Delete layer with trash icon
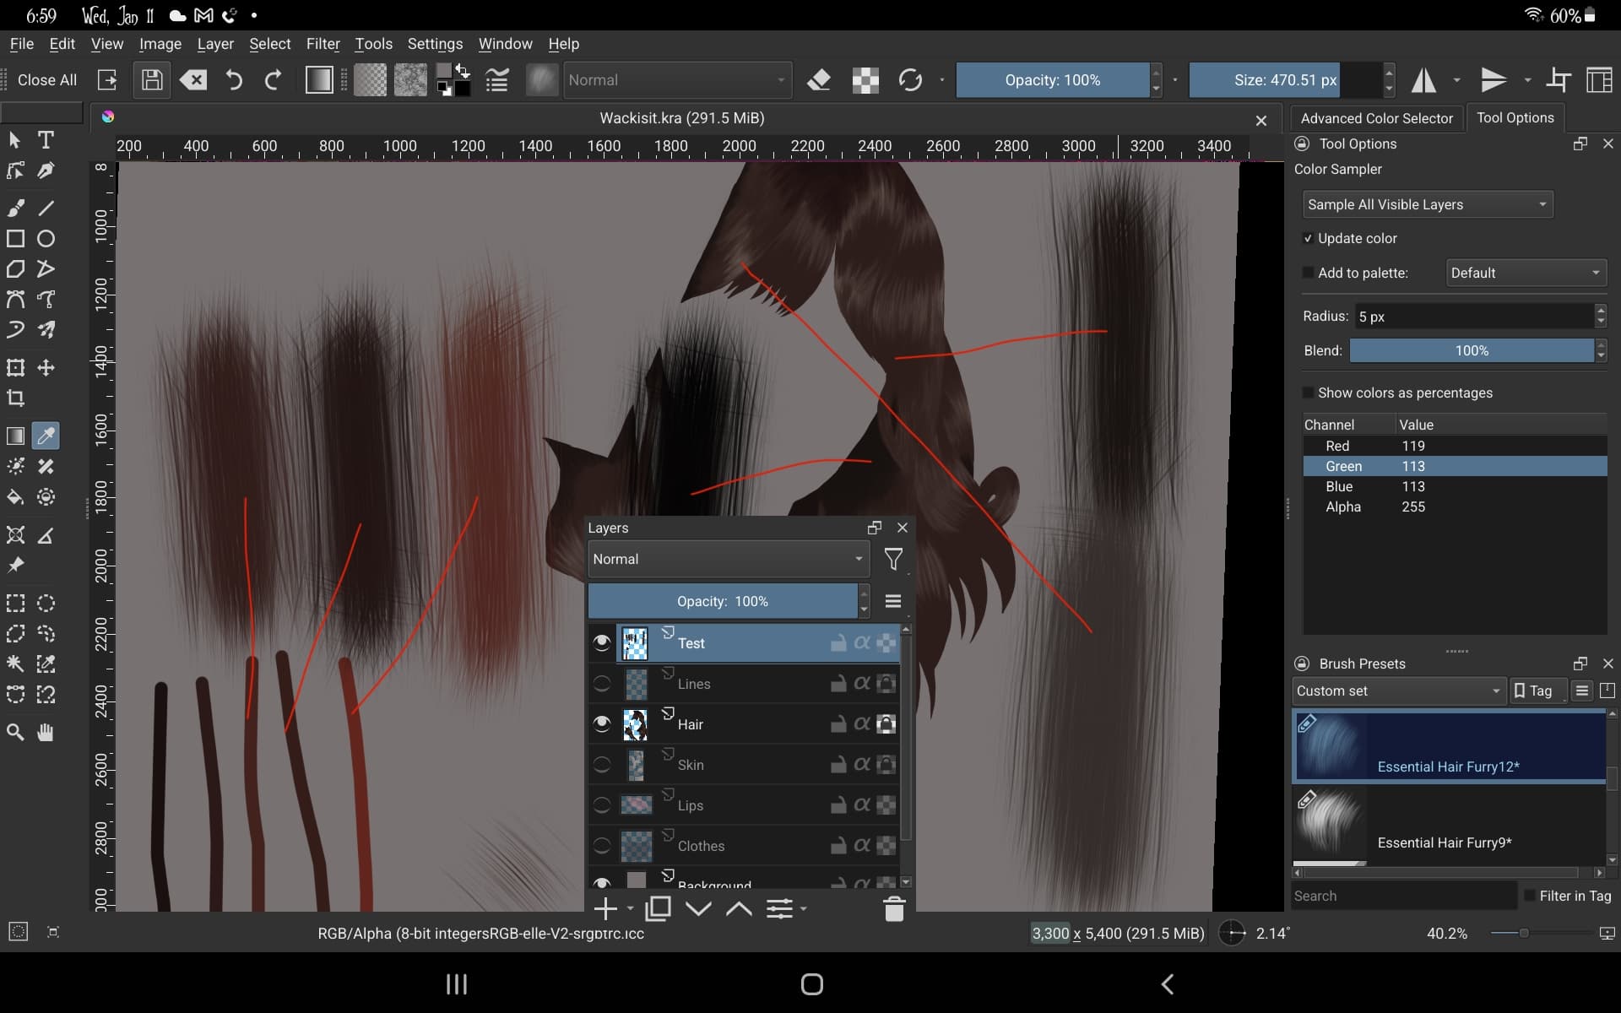This screenshot has height=1013, width=1621. 894,909
